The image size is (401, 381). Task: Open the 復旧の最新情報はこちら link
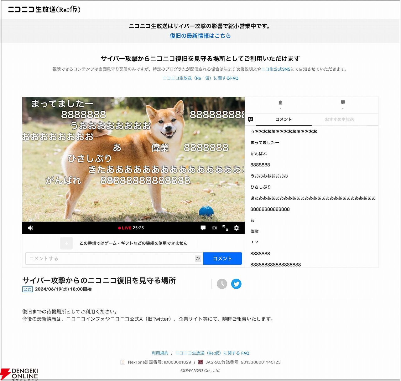200,36
